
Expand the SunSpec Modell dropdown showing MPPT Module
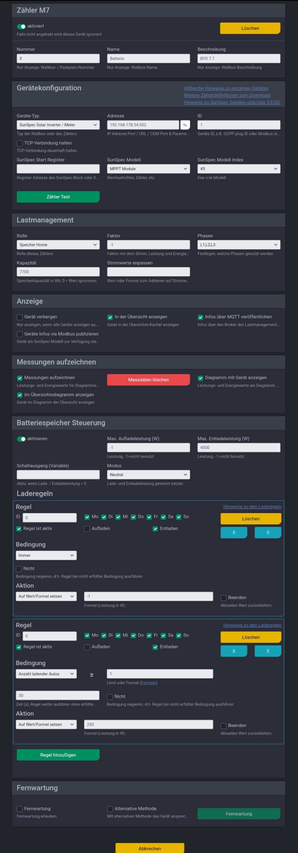click(x=148, y=169)
